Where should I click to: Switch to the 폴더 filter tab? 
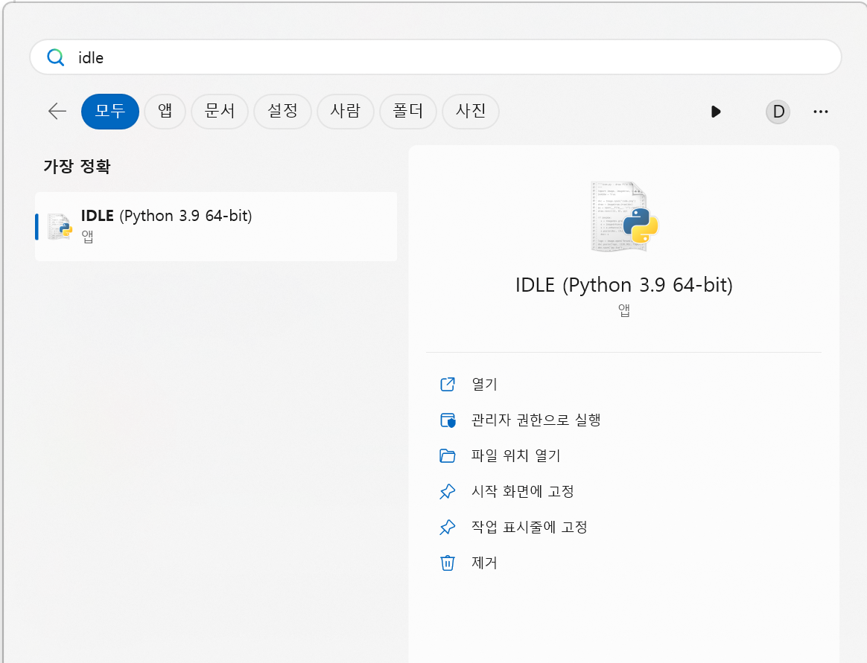[408, 111]
